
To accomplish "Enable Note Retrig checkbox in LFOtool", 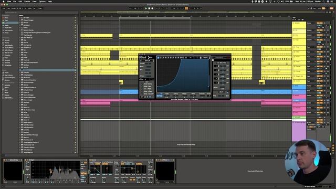I will [142, 84].
